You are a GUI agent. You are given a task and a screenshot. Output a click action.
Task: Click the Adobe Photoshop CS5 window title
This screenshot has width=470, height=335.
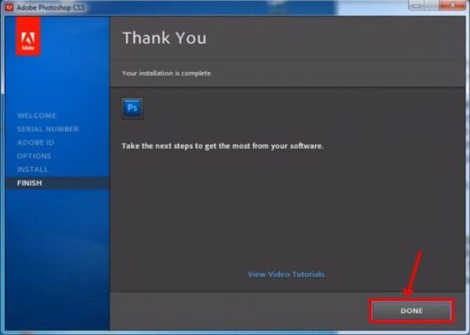[50, 7]
